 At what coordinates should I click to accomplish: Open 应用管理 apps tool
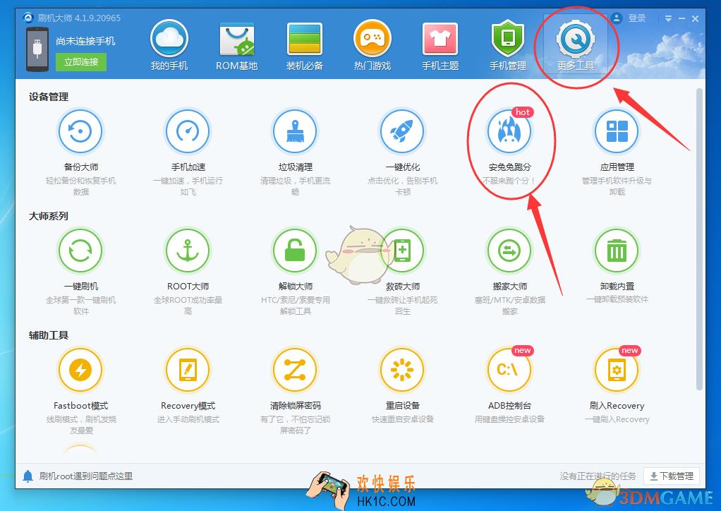tap(617, 131)
